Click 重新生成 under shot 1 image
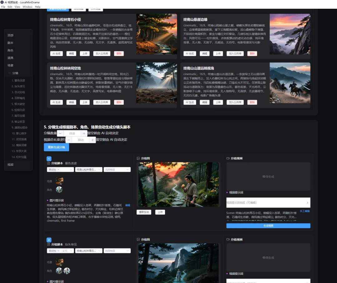The width and height of the screenshot is (337, 283). pos(144,212)
